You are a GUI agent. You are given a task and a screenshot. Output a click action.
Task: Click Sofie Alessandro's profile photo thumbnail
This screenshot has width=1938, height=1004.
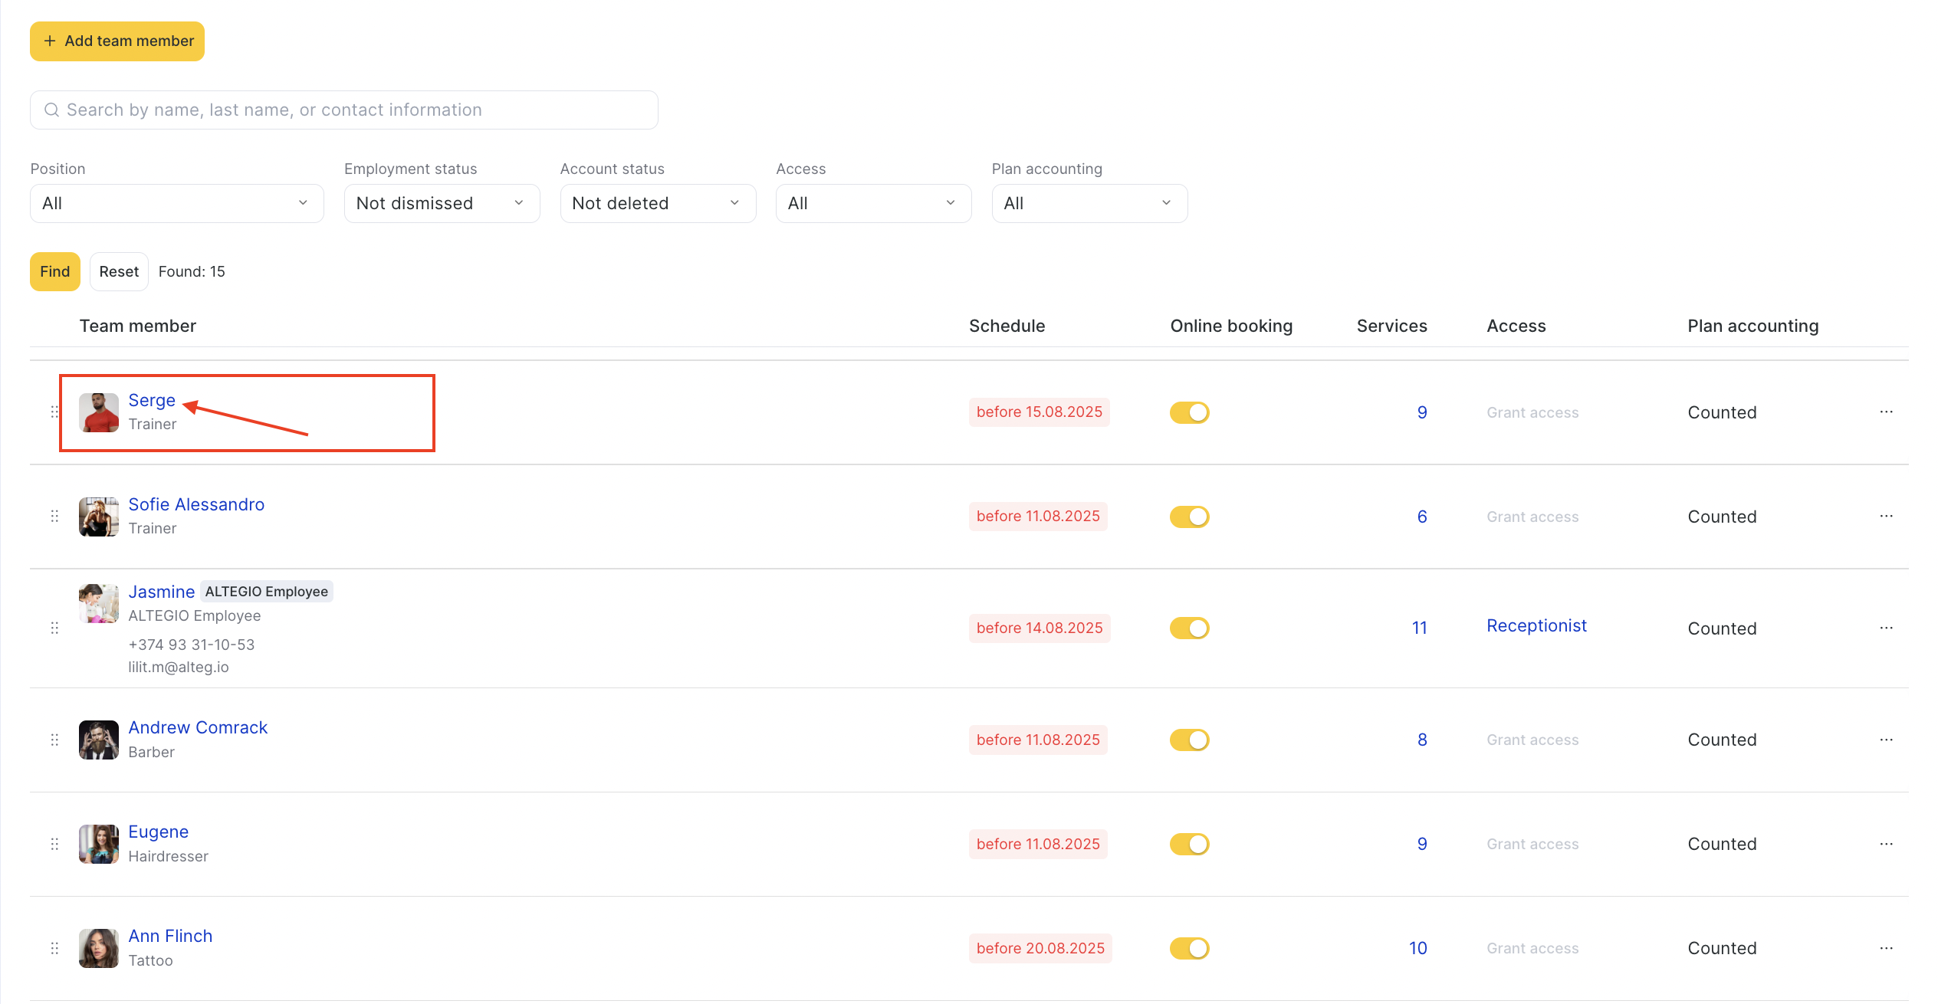pyautogui.click(x=99, y=517)
